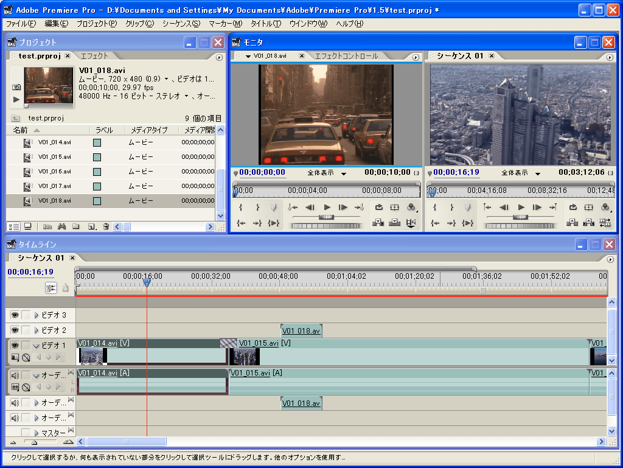
Task: Open シーケンス menu
Action: tap(181, 24)
